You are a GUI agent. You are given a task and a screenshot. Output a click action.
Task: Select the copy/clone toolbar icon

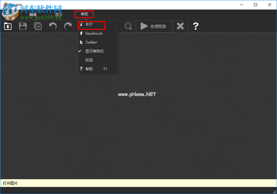pos(38,26)
